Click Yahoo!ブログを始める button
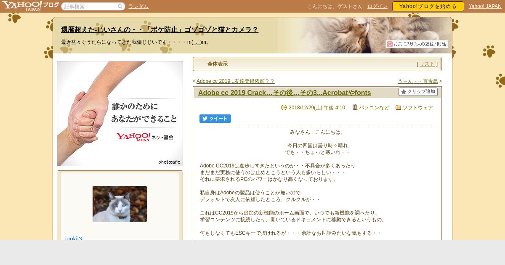505x265 pixels. pos(428,6)
